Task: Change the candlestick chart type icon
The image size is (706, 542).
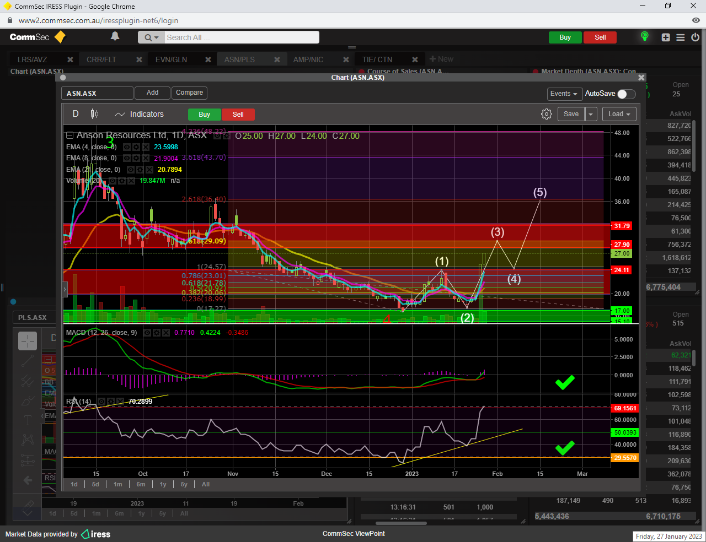Action: tap(95, 114)
